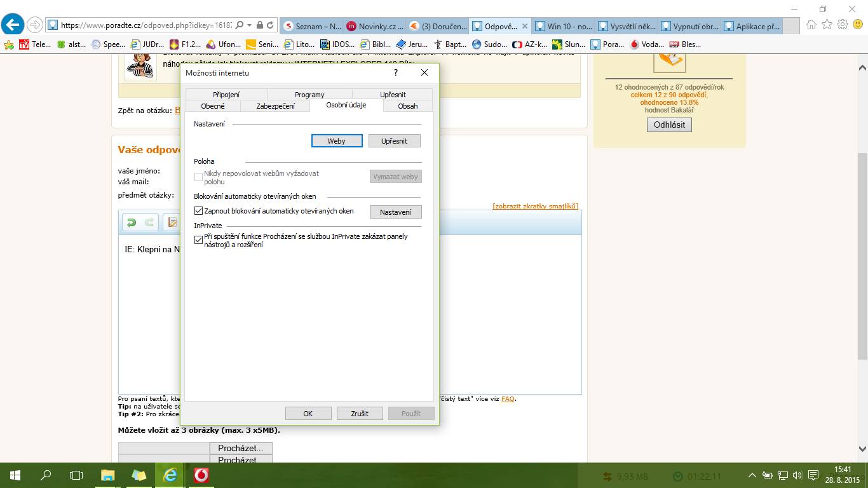Switch to the Připojení tab
The width and height of the screenshot is (868, 488).
[226, 95]
